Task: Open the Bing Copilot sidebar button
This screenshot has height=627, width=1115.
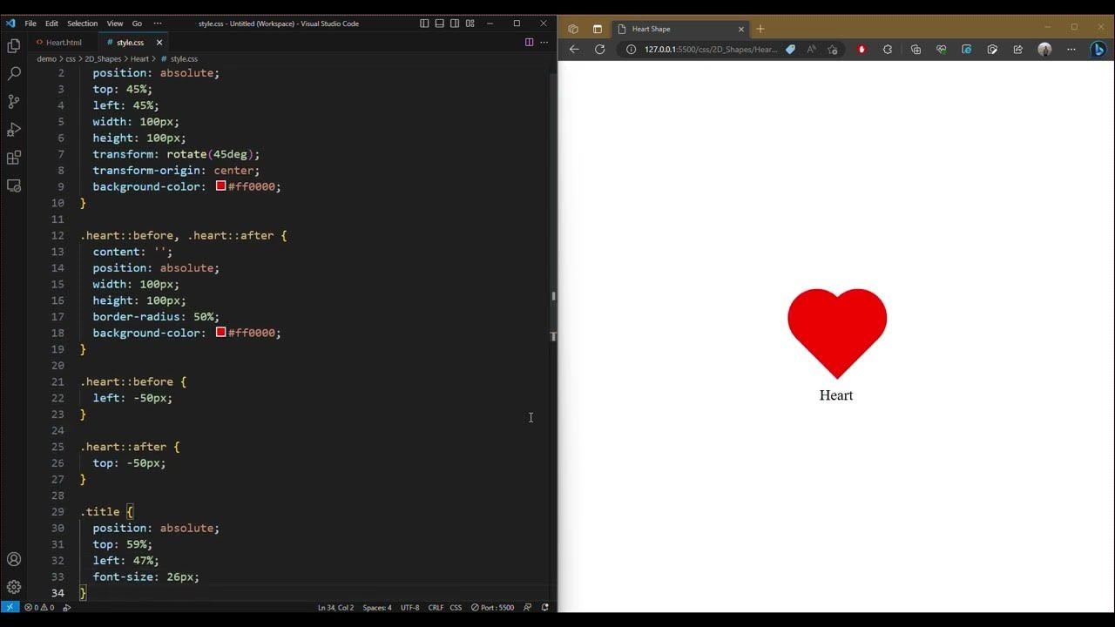Action: (1098, 50)
